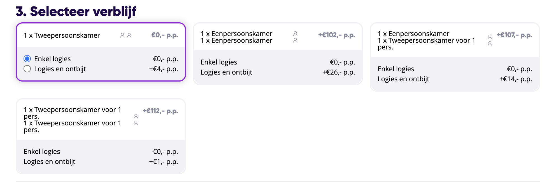Image resolution: width=549 pixels, height=186 pixels.
Task: Click the 'Logies en ontbijt' +€14 row
Action: pyautogui.click(x=454, y=79)
